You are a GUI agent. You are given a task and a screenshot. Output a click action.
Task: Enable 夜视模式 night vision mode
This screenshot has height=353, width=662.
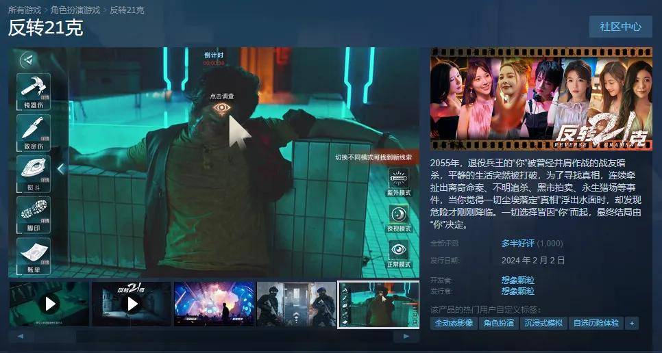[399, 218]
